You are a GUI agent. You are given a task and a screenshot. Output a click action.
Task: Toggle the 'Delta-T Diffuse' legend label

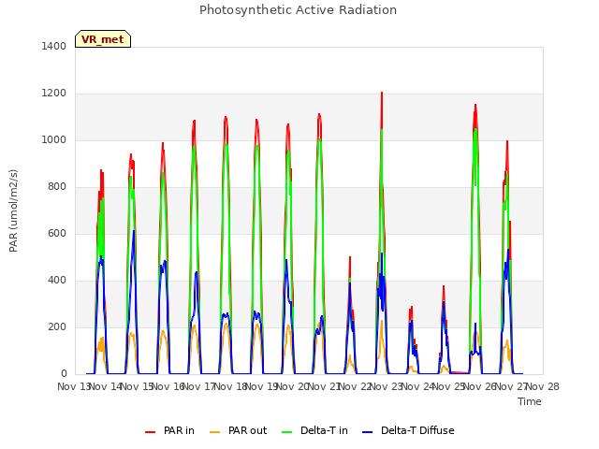point(417,430)
